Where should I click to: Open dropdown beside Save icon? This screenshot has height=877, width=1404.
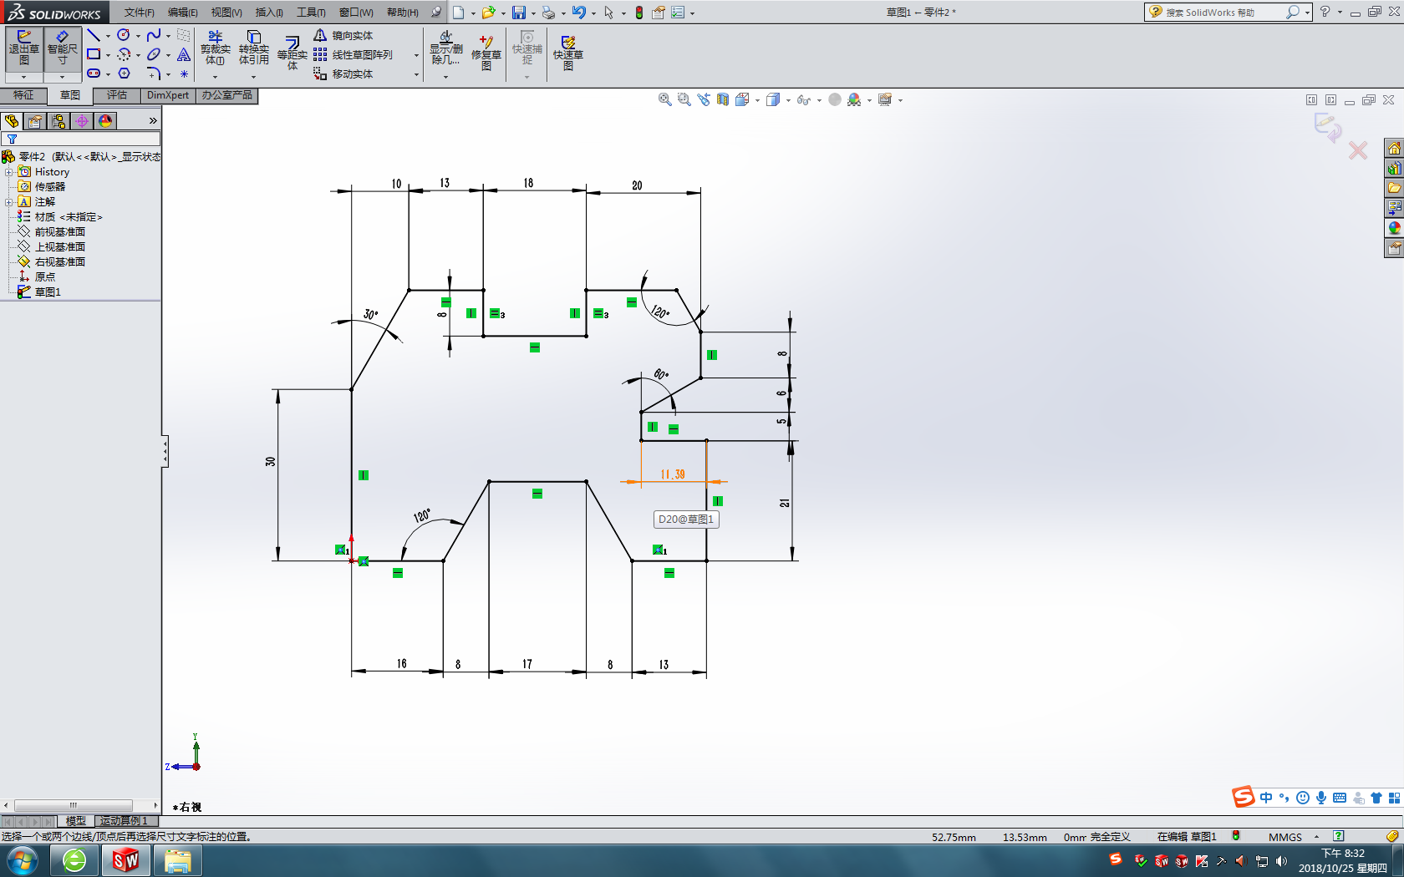(x=533, y=13)
